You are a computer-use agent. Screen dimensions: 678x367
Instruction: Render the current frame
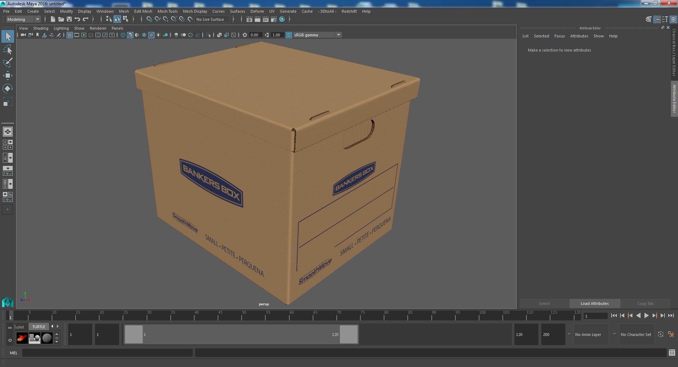[x=258, y=19]
